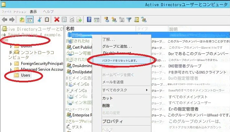Click description Erの指定管理者

(183, 109)
